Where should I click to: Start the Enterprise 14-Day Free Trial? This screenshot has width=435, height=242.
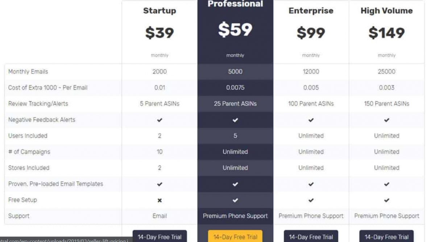pos(311,237)
